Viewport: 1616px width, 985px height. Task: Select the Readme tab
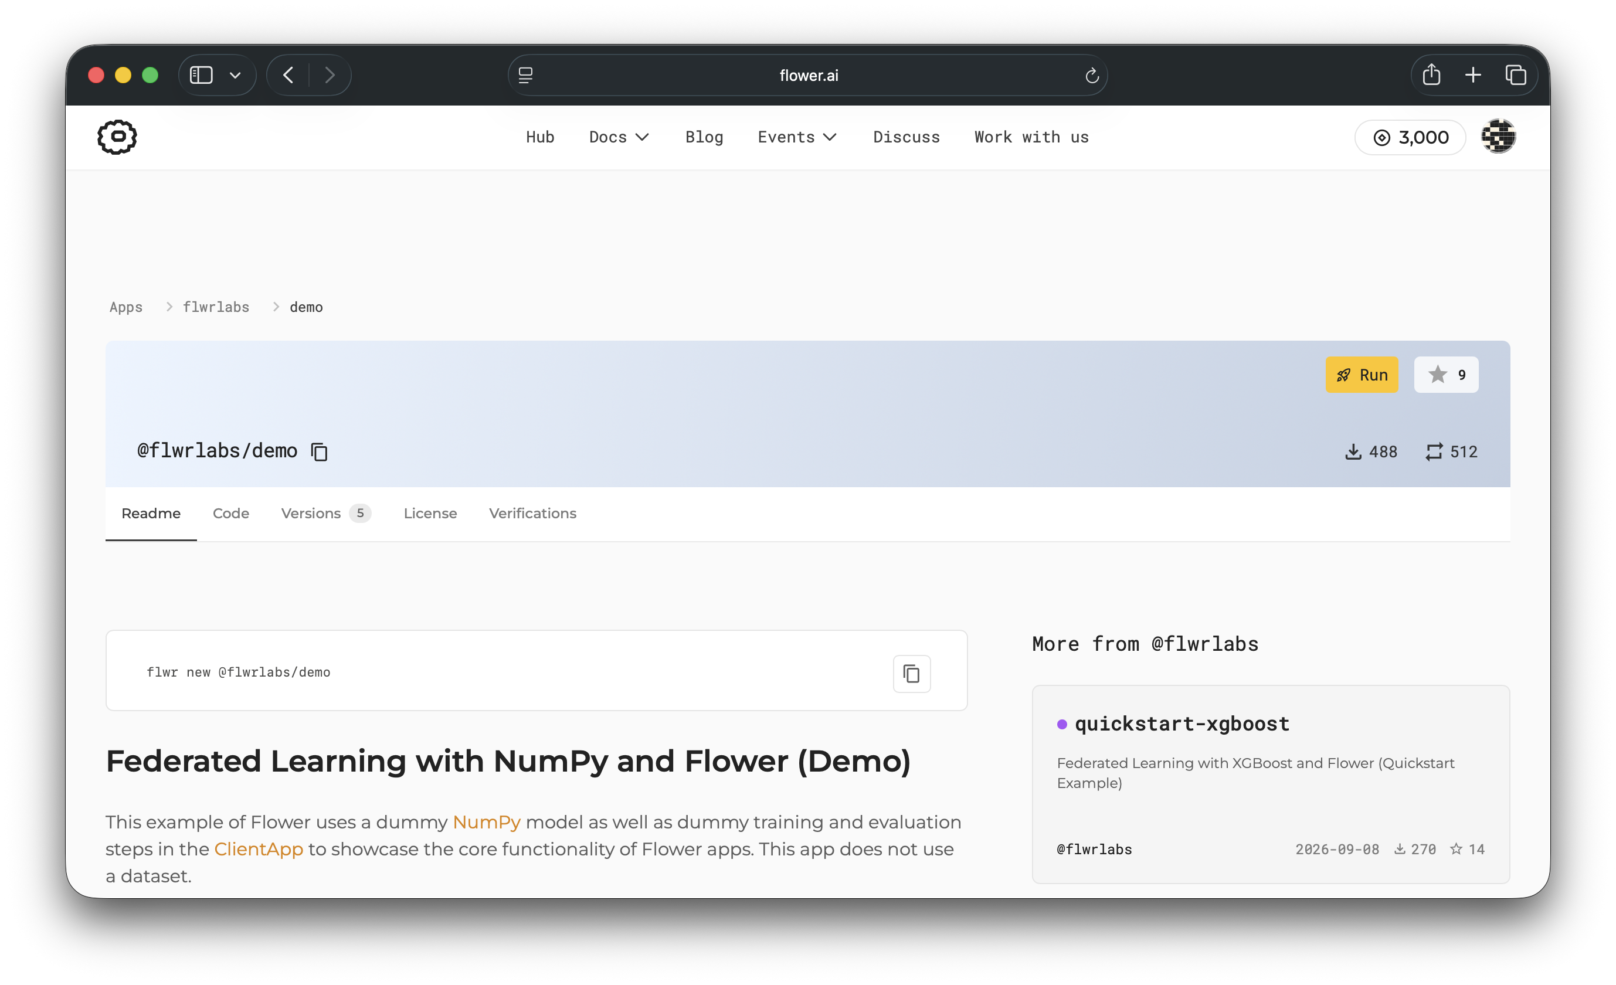click(x=151, y=514)
